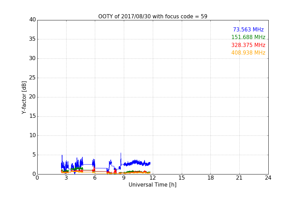Click the y-axis tick label 30

coord(32,58)
